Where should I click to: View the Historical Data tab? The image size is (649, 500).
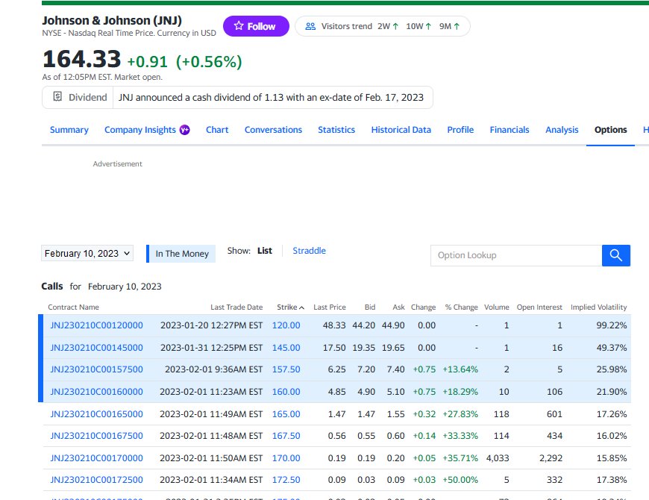[401, 130]
